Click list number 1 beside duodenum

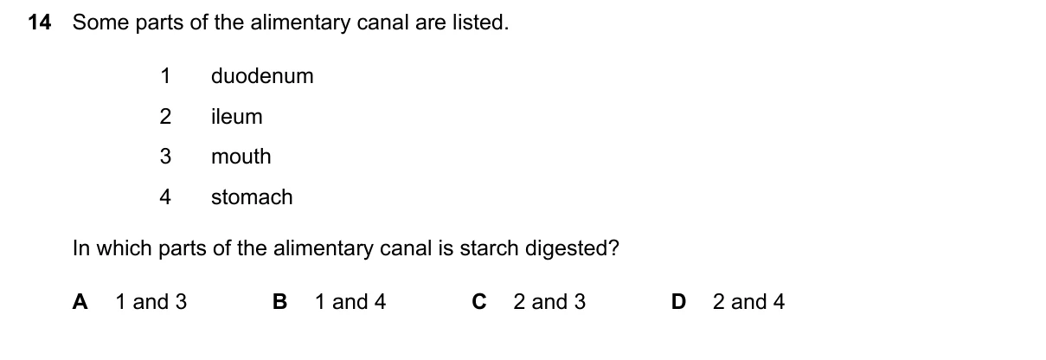165,76
